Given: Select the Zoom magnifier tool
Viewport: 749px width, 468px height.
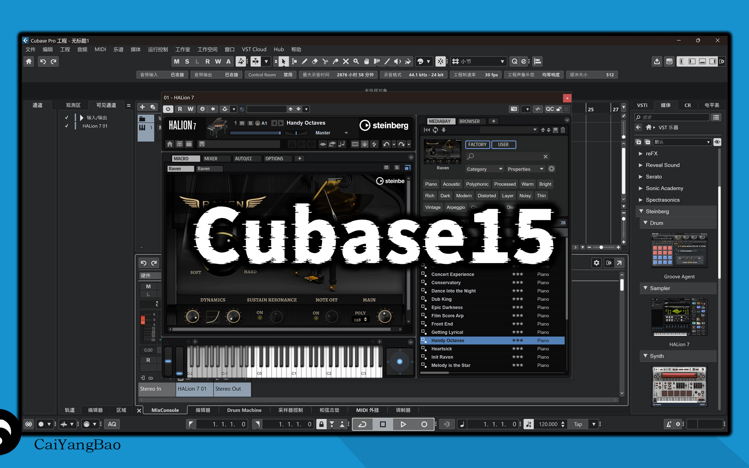Looking at the screenshot, I should 356,62.
